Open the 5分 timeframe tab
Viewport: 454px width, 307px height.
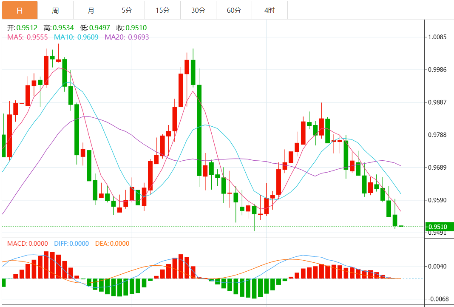(x=127, y=11)
